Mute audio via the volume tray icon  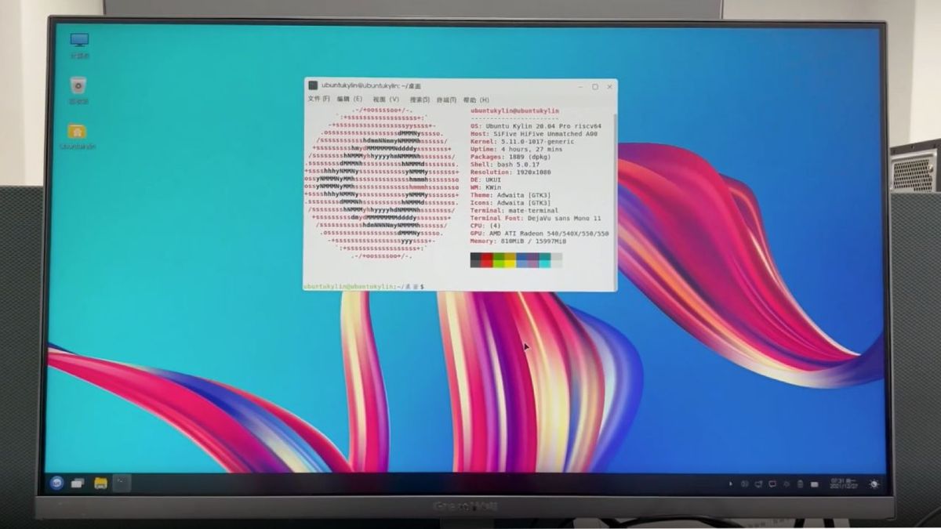[x=758, y=484]
